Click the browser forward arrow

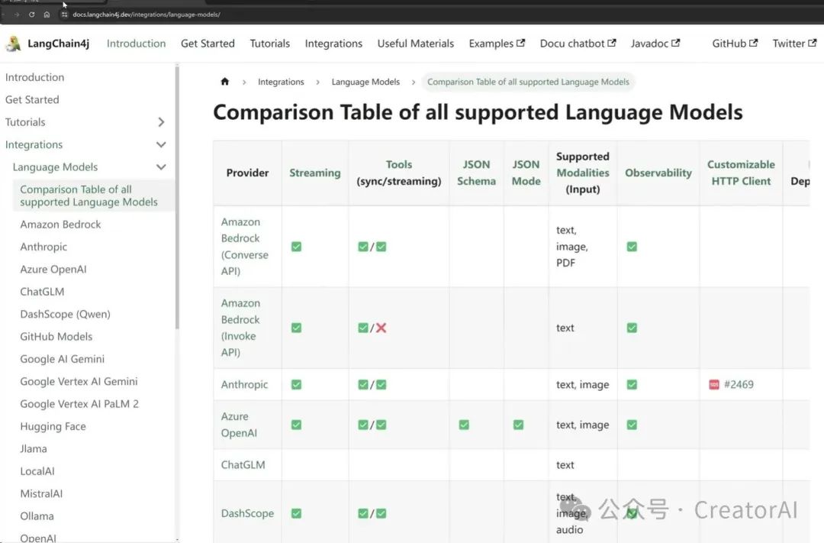17,15
